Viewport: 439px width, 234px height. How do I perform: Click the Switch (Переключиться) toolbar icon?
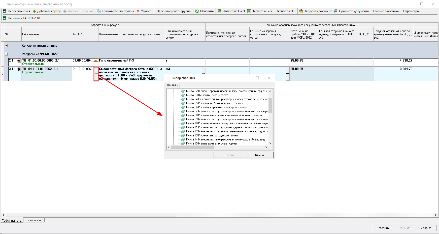click(5, 11)
